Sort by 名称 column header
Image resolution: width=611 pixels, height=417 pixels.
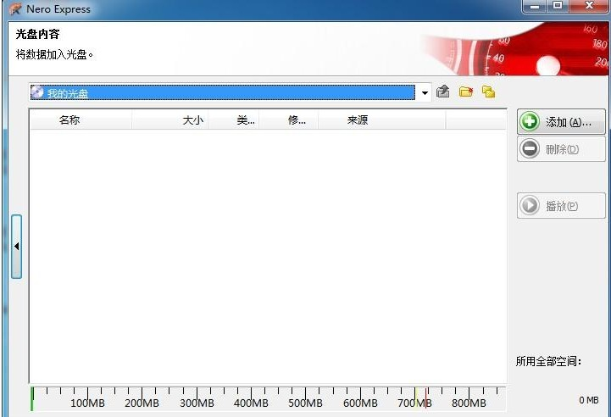[81, 120]
